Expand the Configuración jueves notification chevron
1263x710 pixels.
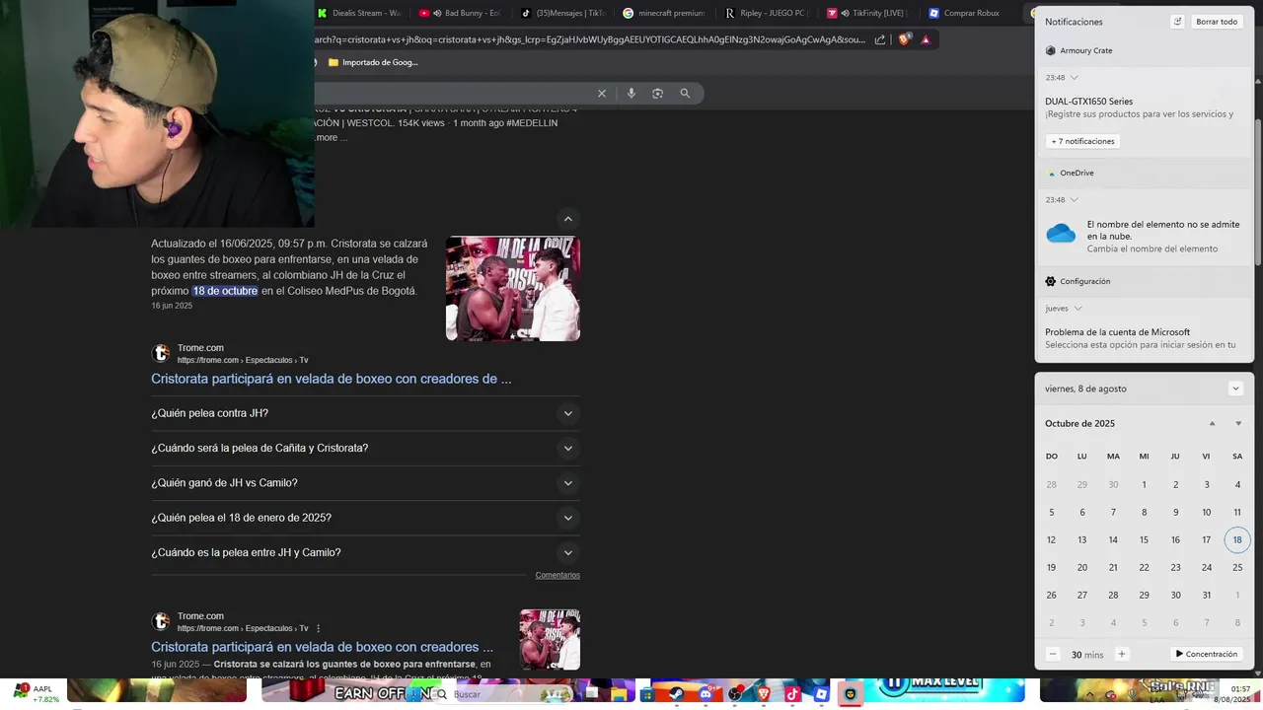(x=1077, y=308)
